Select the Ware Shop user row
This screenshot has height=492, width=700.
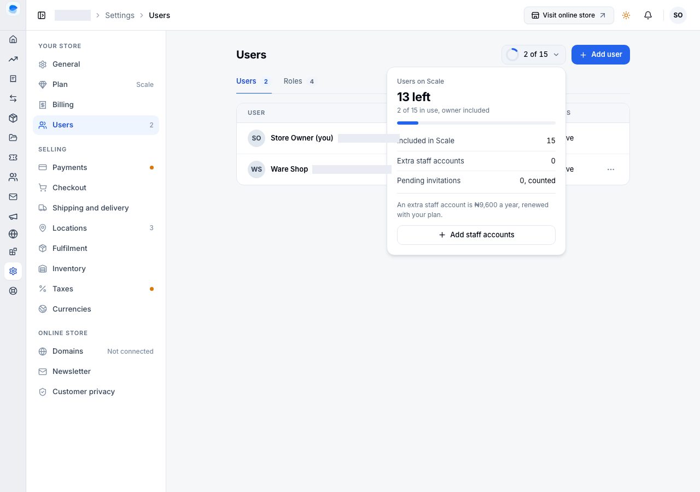(x=433, y=169)
